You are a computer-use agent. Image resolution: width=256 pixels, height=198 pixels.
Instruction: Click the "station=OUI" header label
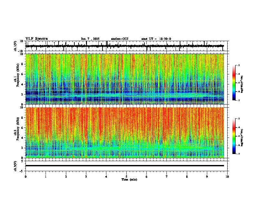(x=120, y=39)
